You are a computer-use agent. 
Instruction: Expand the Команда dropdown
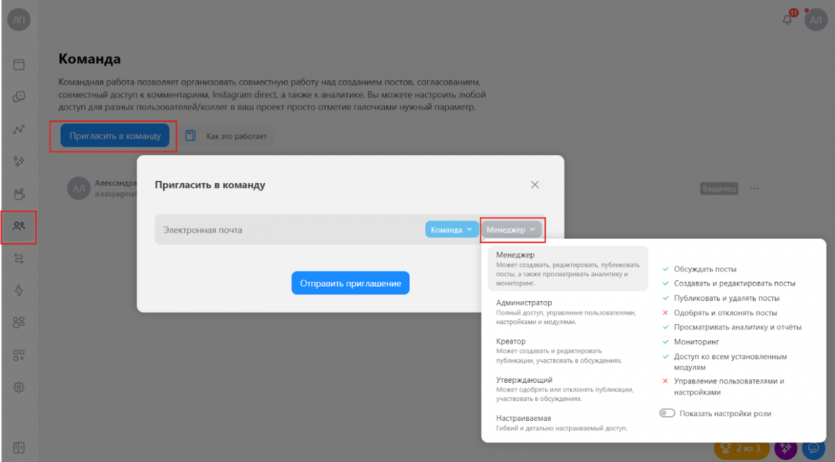coord(452,230)
